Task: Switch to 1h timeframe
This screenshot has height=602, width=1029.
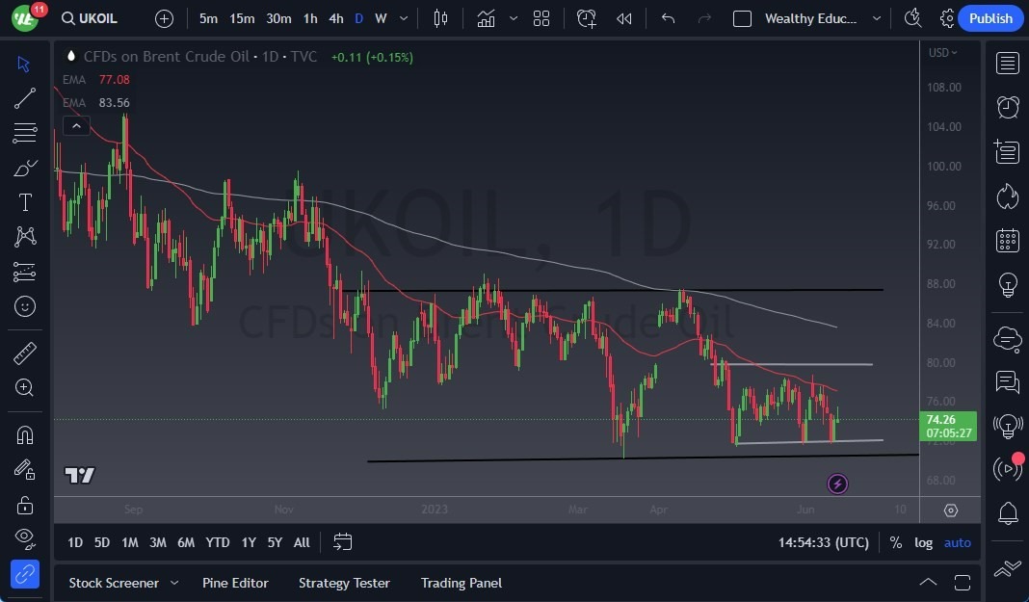Action: pyautogui.click(x=310, y=18)
